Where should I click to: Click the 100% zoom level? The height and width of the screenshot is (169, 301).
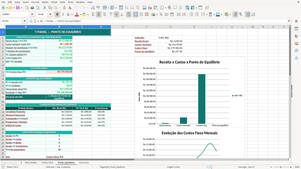pyautogui.click(x=297, y=167)
